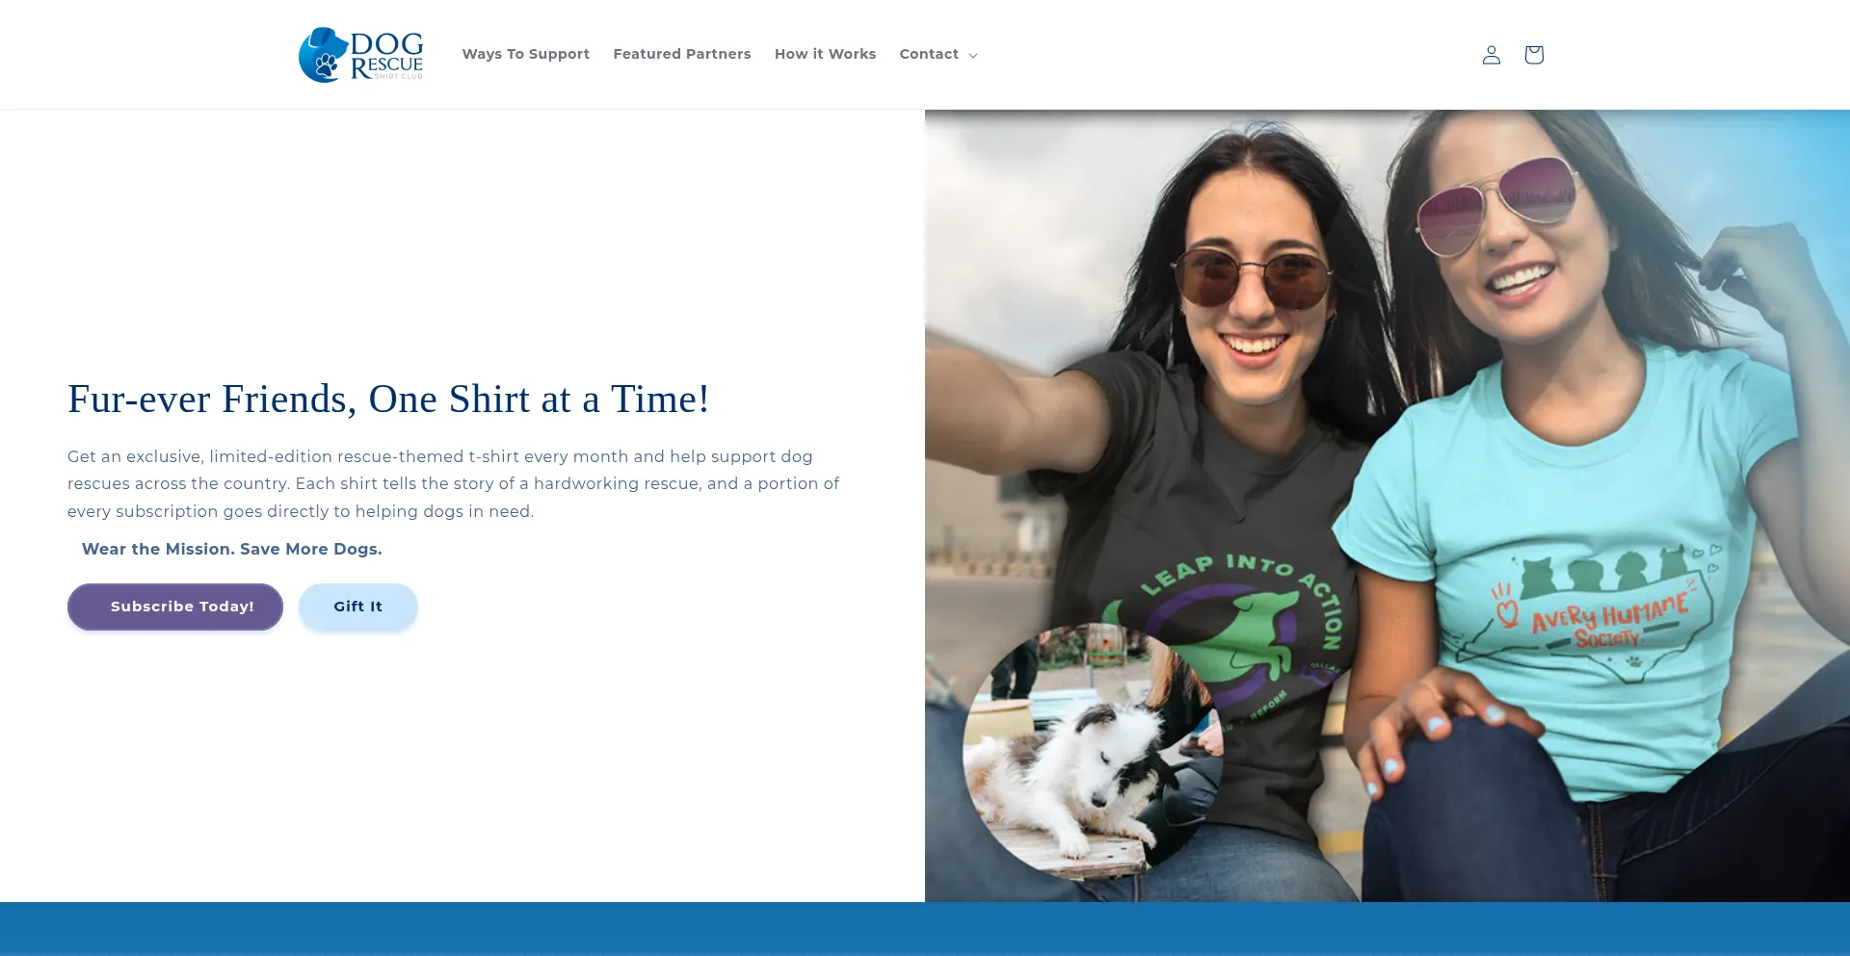
Task: Click the hero selfie photo of two women
Action: pyautogui.click(x=1387, y=505)
